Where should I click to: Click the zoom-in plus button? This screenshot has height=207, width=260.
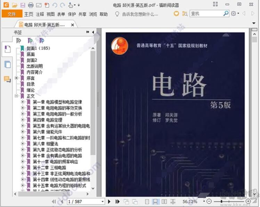(x=248, y=201)
